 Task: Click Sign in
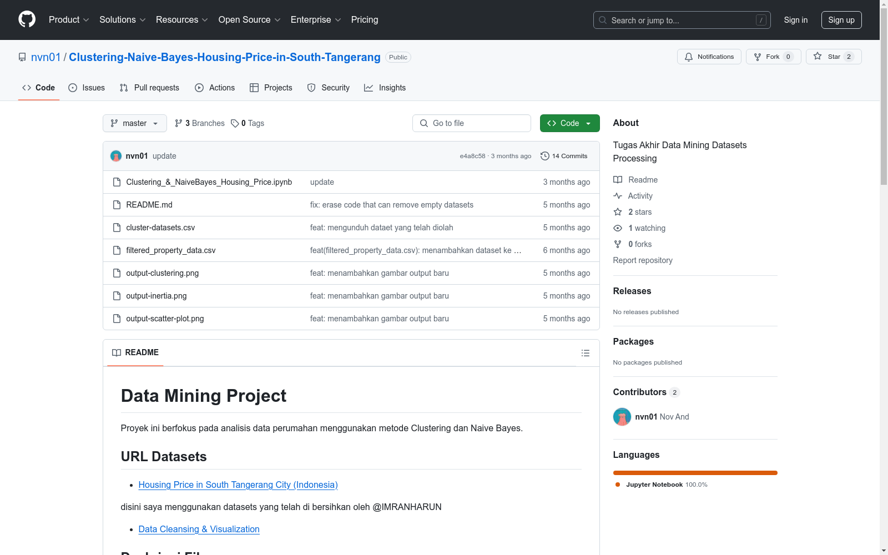[x=796, y=20]
